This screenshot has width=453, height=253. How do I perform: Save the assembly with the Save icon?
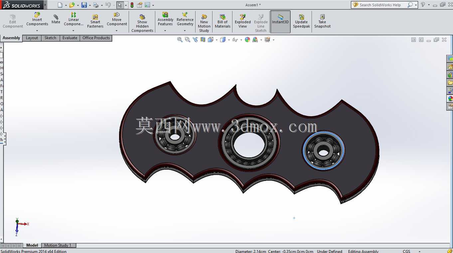point(84,5)
